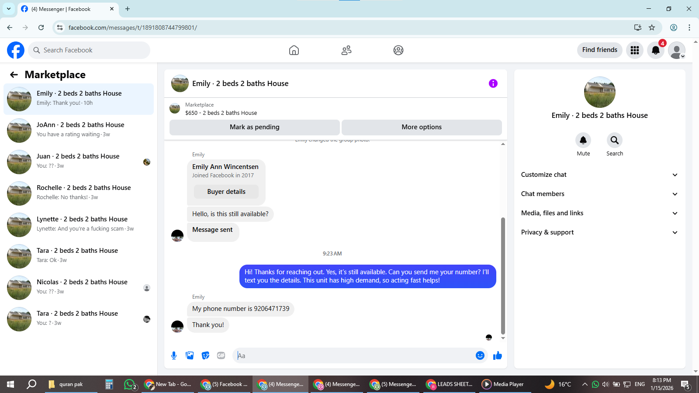Viewport: 699px width, 393px height.
Task: Click the browser address bar URL
Action: point(133,28)
